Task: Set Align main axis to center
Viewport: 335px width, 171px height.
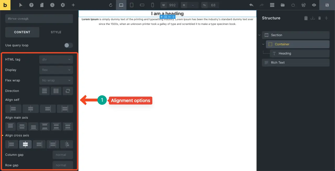Action: point(22,126)
